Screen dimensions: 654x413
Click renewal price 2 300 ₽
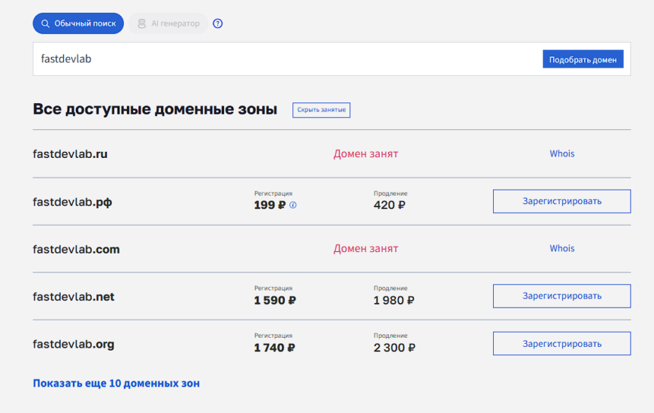click(x=394, y=348)
